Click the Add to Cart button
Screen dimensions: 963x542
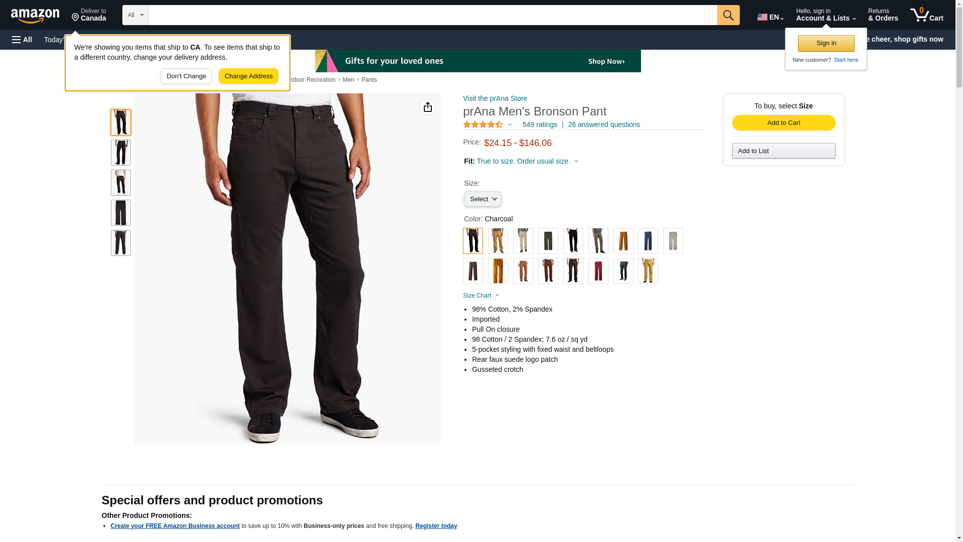[x=783, y=123]
